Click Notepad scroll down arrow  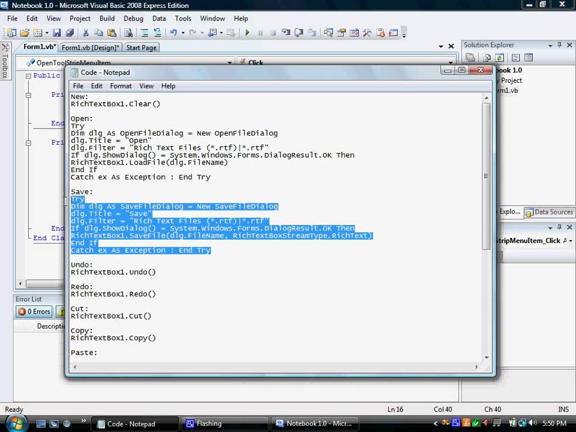click(x=486, y=358)
